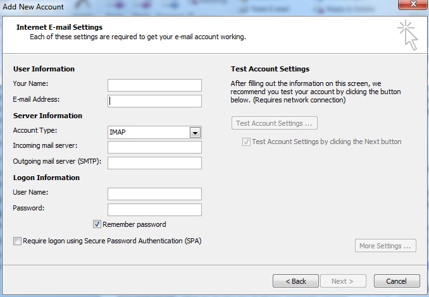The width and height of the screenshot is (429, 297).
Task: Select the Incoming mail server field
Action: pos(154,147)
